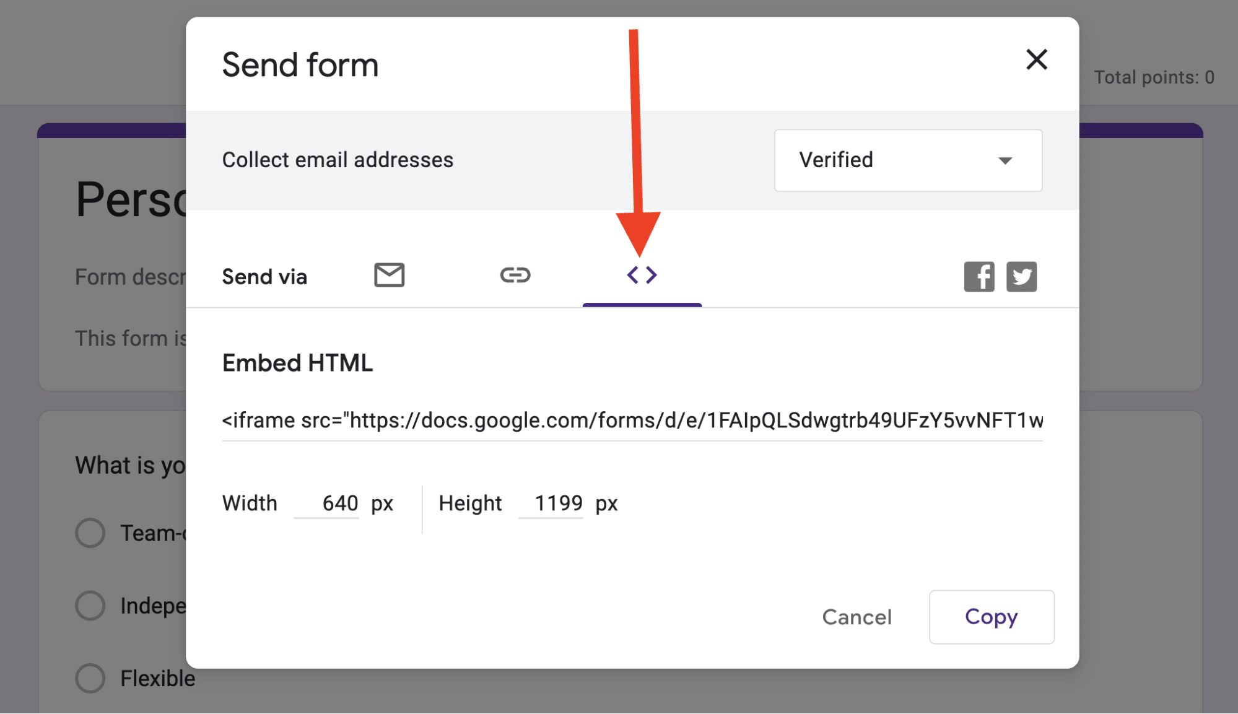Expand email collection options via dropdown arrow
Image resolution: width=1238 pixels, height=714 pixels.
click(x=1005, y=160)
